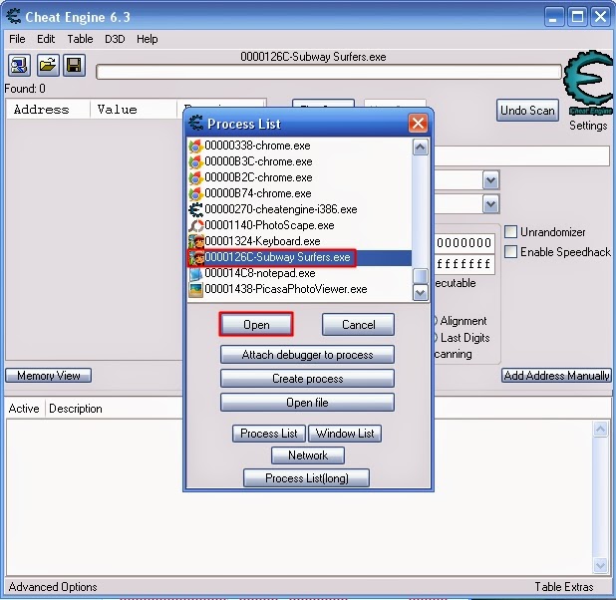The height and width of the screenshot is (600, 616).
Task: Click the Address column header
Action: click(x=48, y=110)
